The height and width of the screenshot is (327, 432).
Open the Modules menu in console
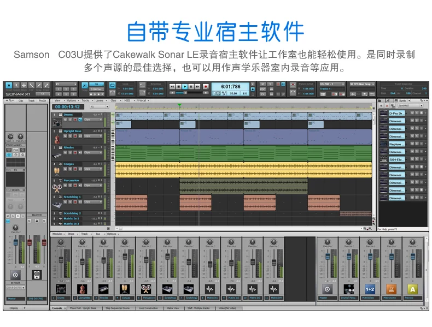point(59,234)
